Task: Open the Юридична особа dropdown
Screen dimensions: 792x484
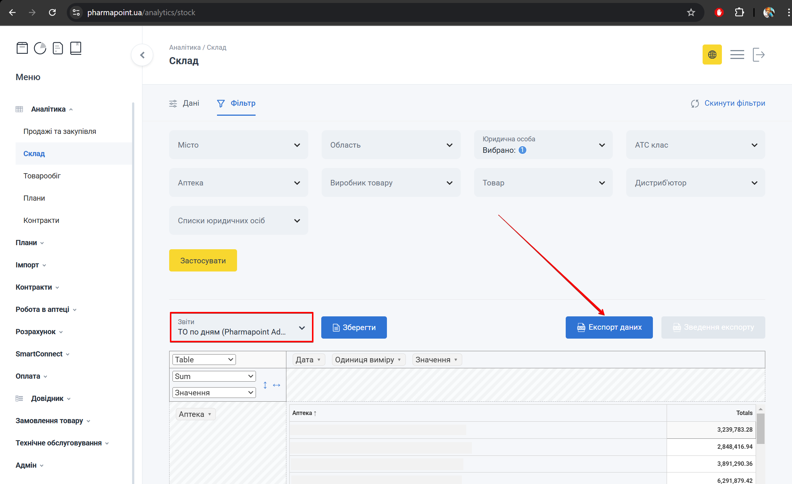Action: (543, 145)
